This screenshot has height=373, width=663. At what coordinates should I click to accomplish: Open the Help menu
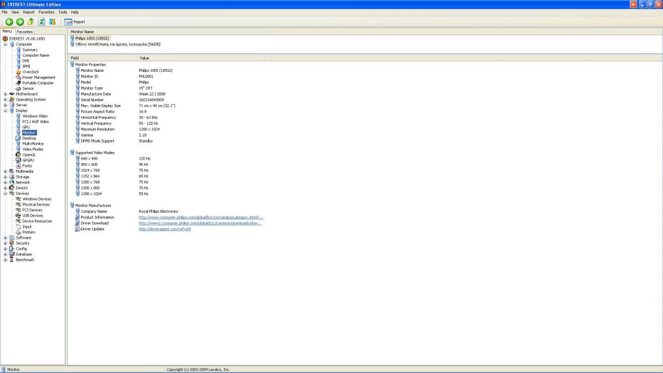[75, 12]
